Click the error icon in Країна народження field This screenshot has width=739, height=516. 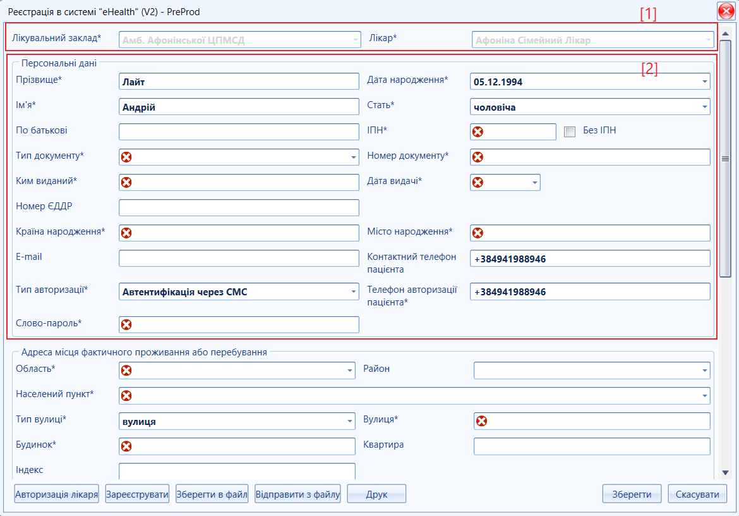126,233
